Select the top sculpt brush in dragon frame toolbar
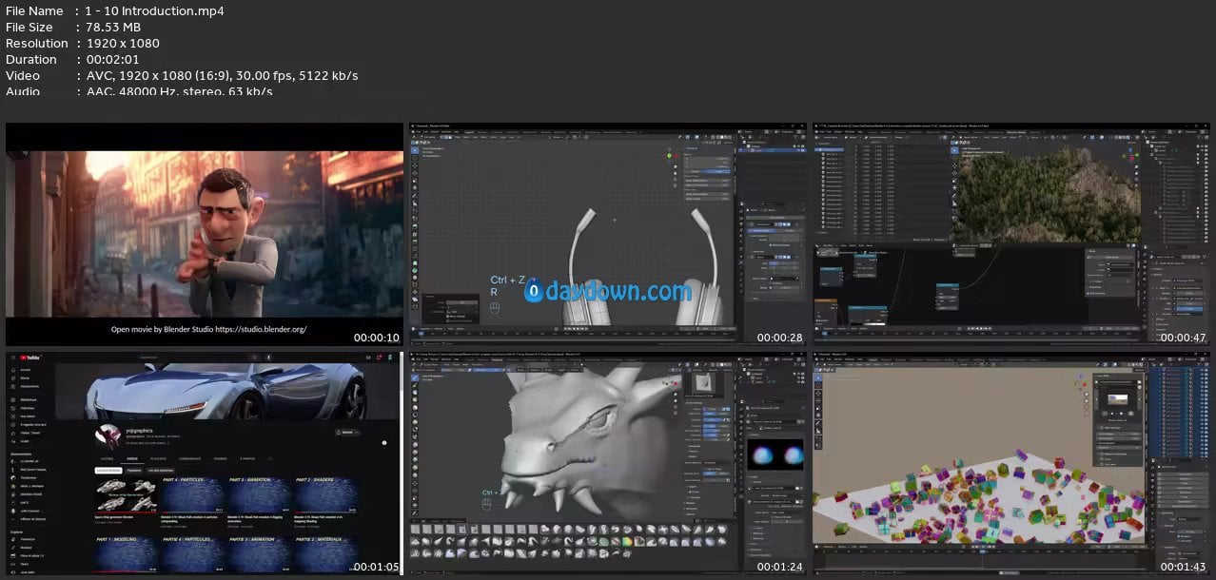 [x=415, y=377]
